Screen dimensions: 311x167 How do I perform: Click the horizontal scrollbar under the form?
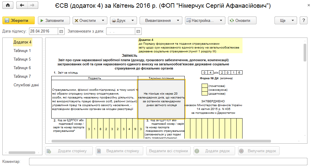point(161,141)
